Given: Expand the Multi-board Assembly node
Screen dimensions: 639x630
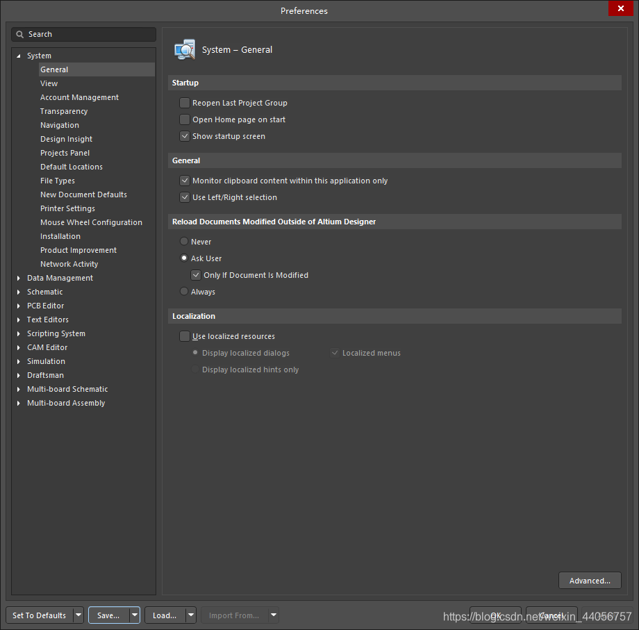Looking at the screenshot, I should (x=18, y=403).
